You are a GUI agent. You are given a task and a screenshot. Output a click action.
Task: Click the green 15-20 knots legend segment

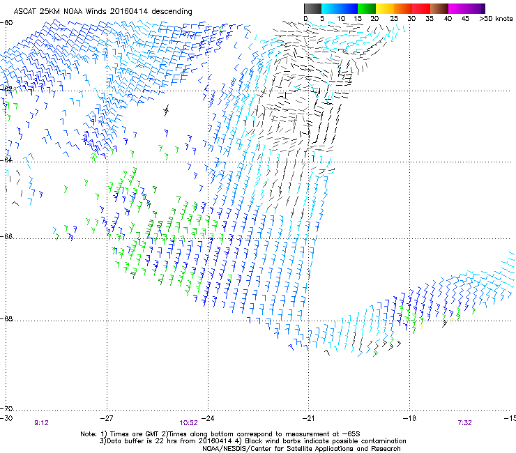(367, 8)
